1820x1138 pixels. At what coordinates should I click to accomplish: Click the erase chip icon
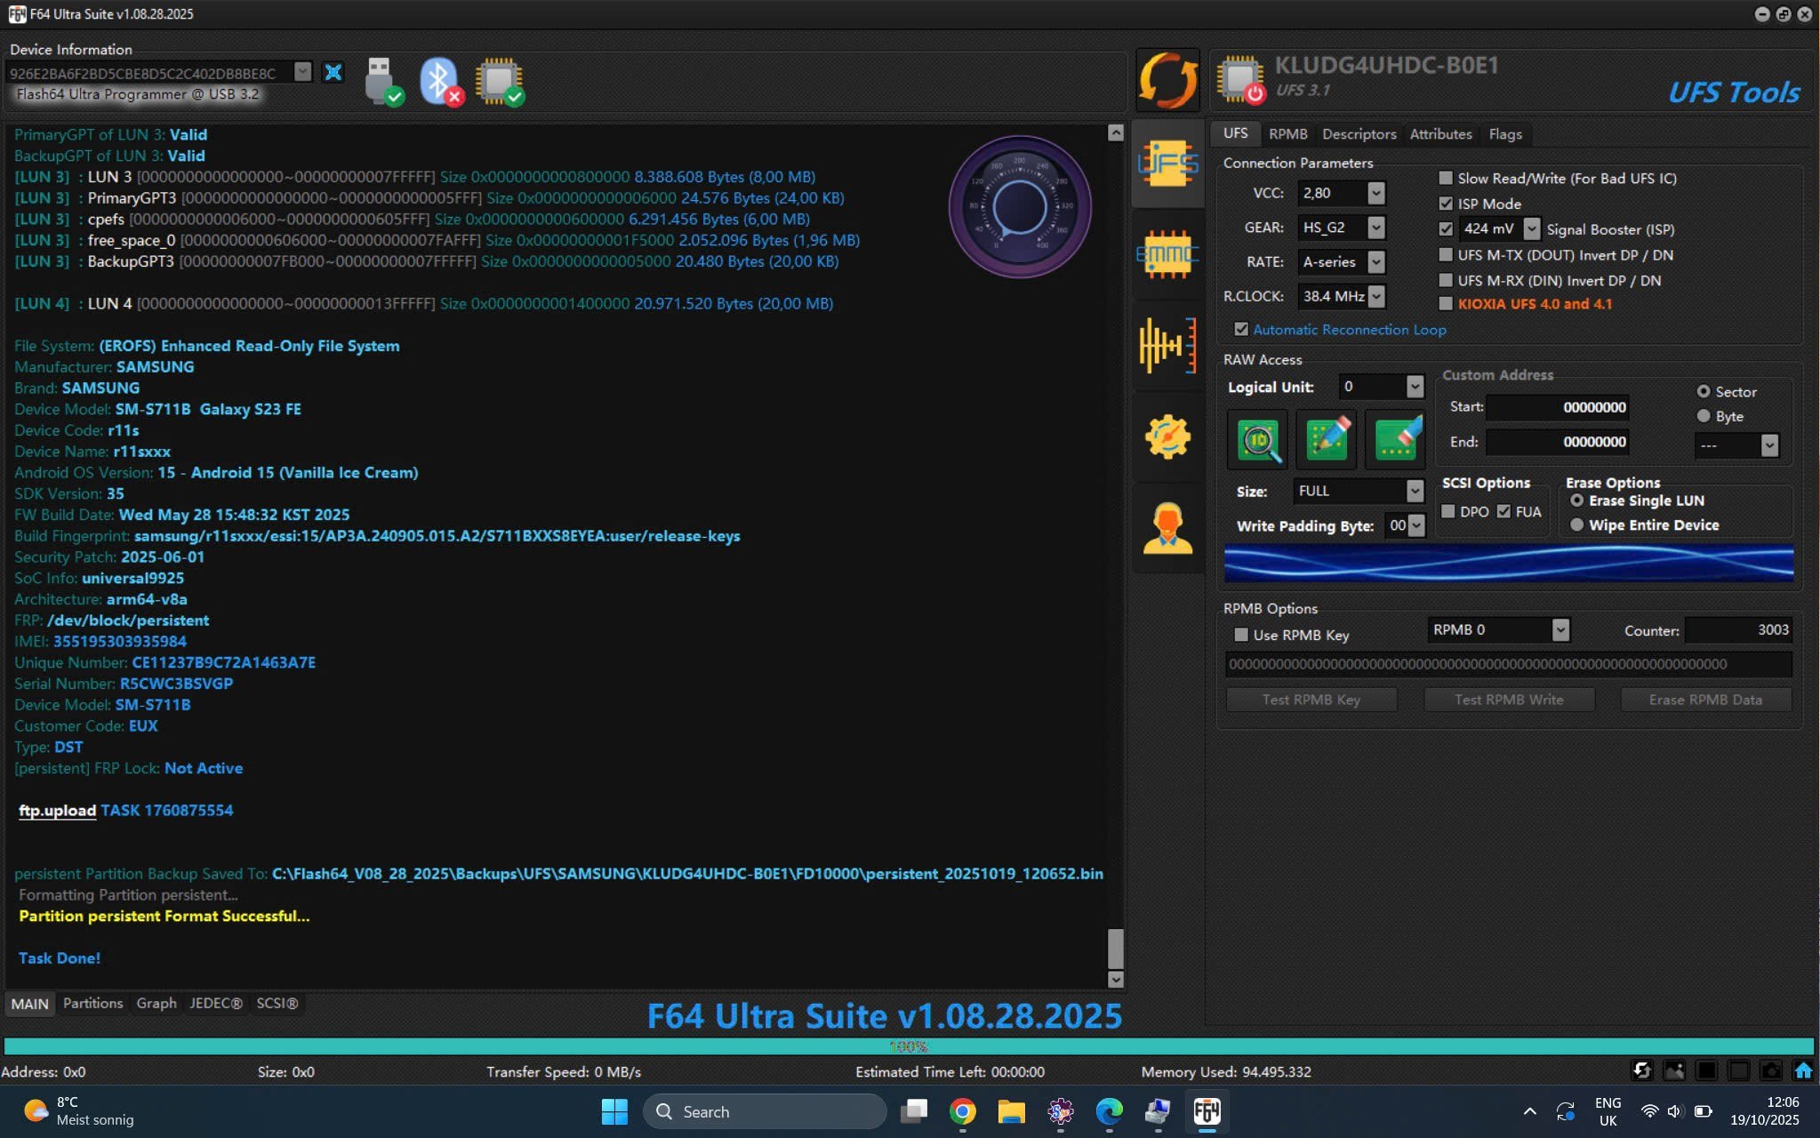[x=1396, y=439]
